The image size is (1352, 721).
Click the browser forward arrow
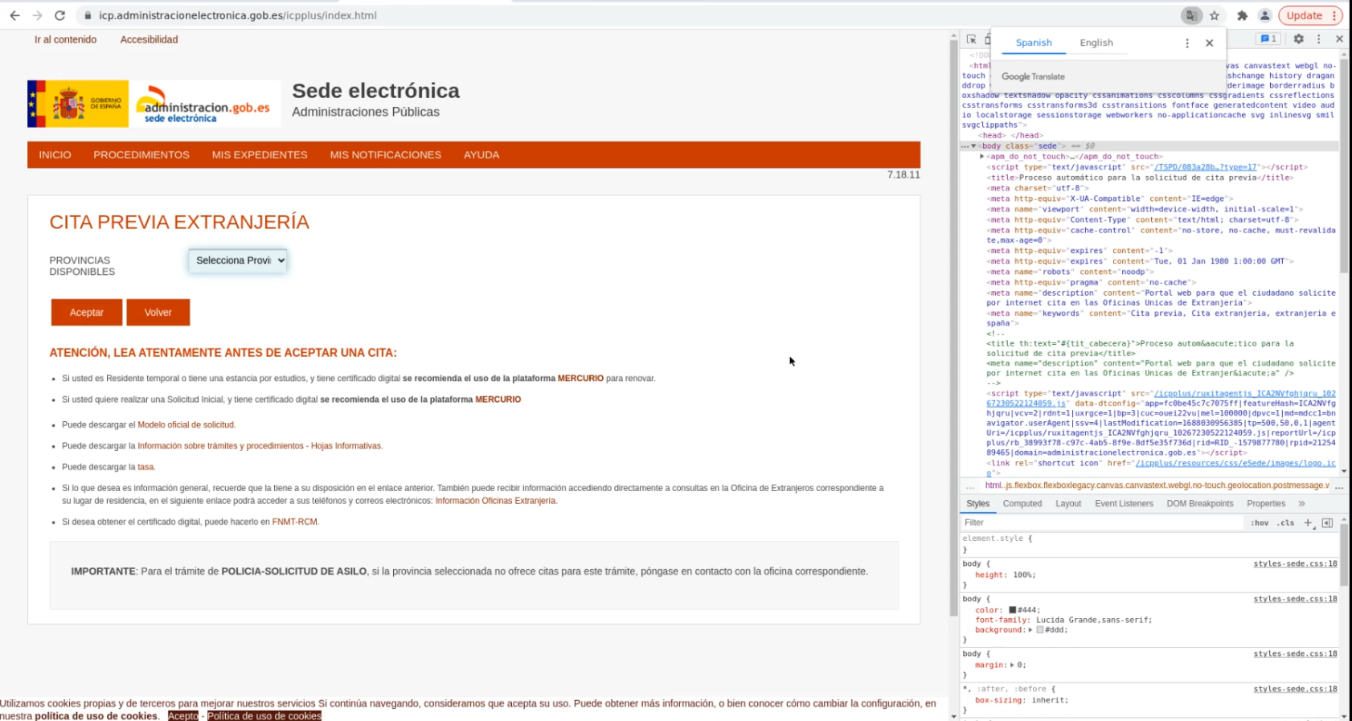click(x=37, y=15)
